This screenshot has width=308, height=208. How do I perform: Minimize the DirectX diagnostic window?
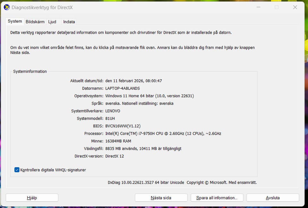259,7
